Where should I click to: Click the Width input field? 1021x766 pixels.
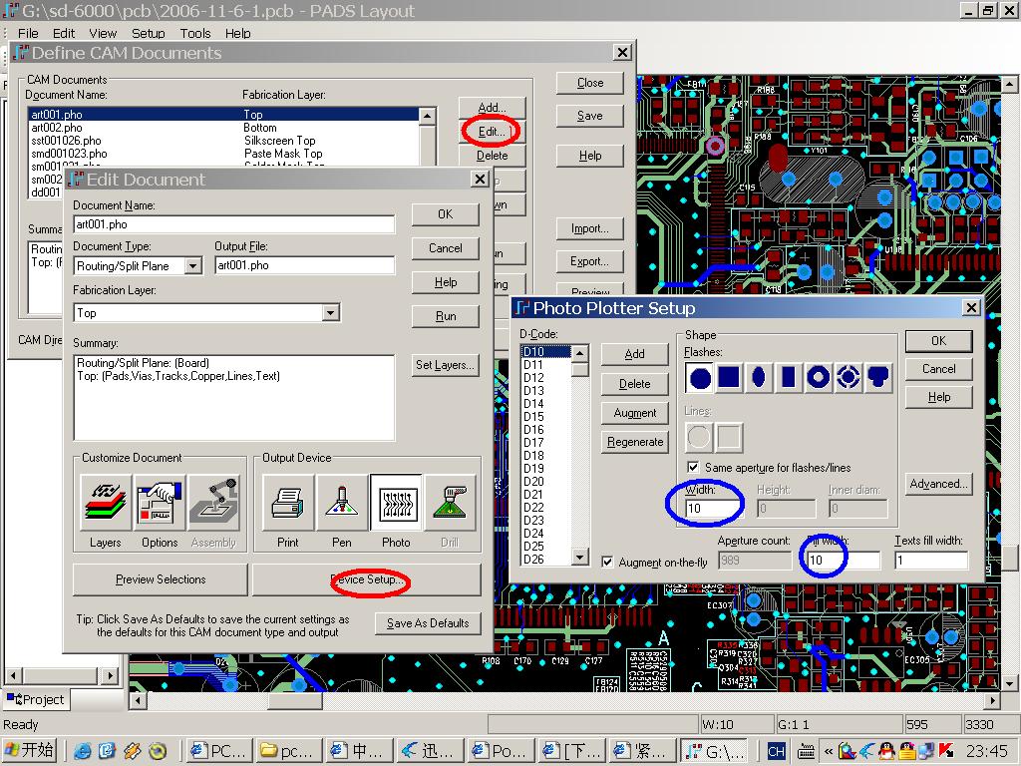click(715, 509)
